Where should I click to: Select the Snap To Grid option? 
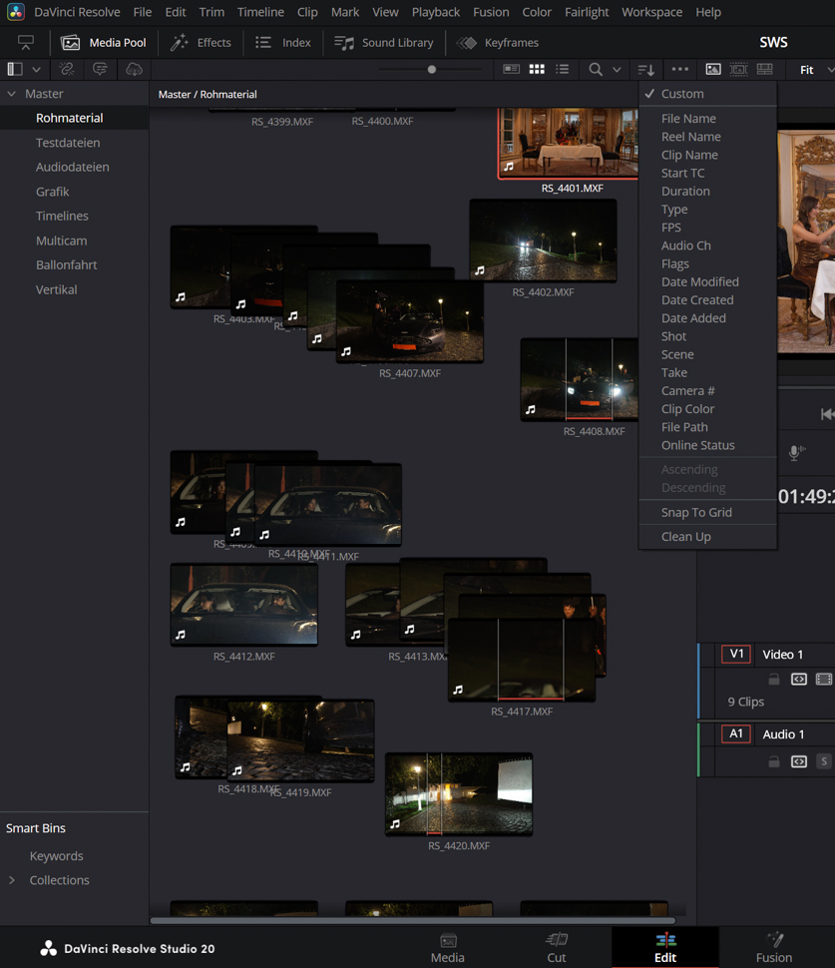pyautogui.click(x=696, y=512)
